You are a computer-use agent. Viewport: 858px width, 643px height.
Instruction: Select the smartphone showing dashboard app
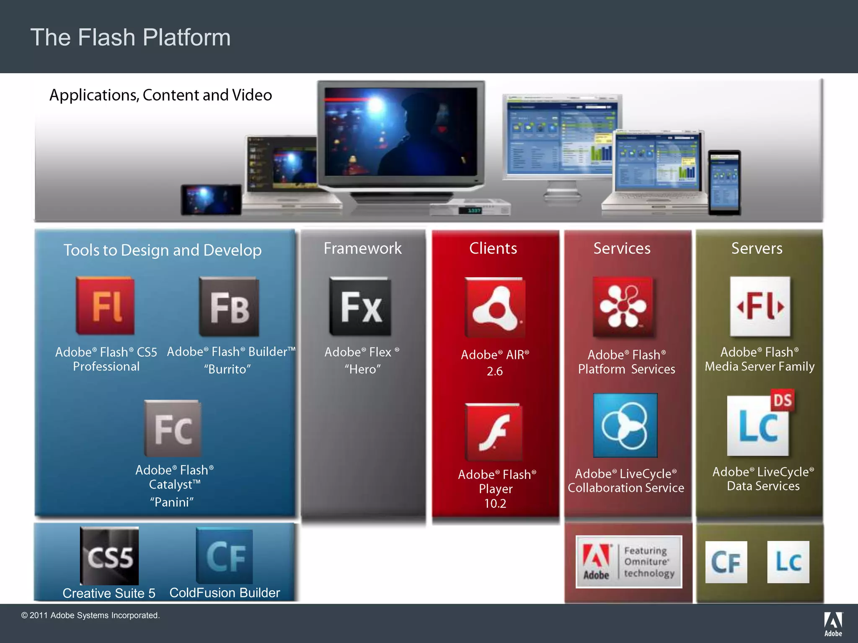[724, 183]
